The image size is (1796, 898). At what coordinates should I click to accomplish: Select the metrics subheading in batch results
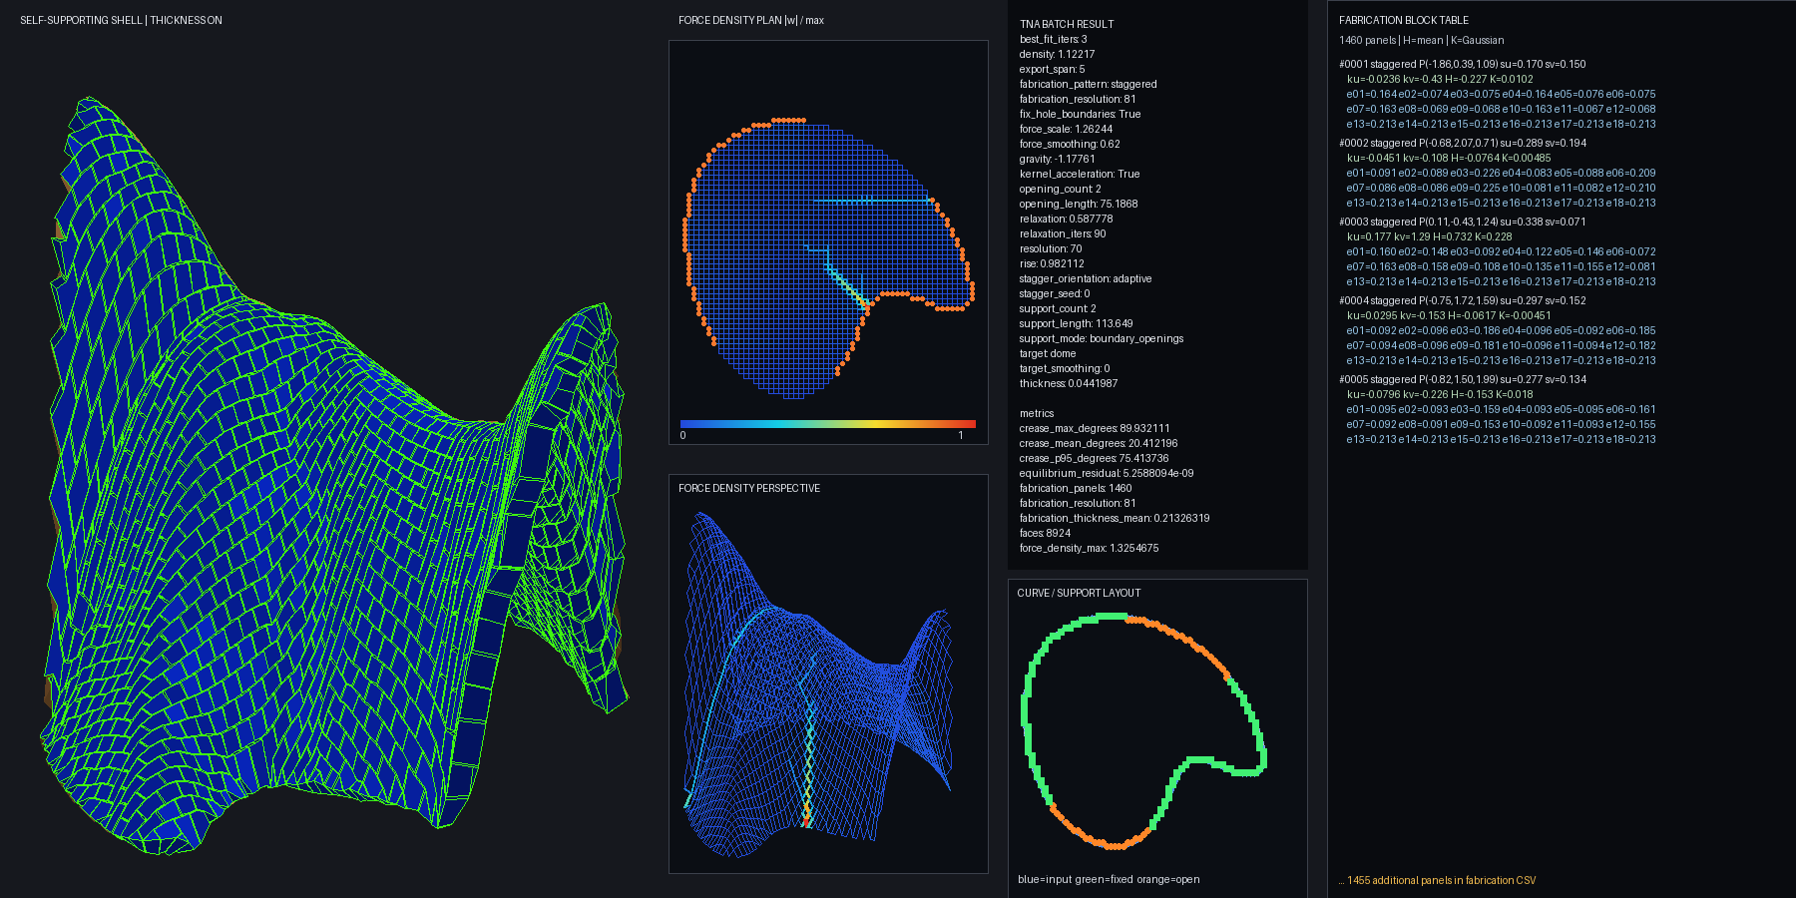coord(1037,413)
